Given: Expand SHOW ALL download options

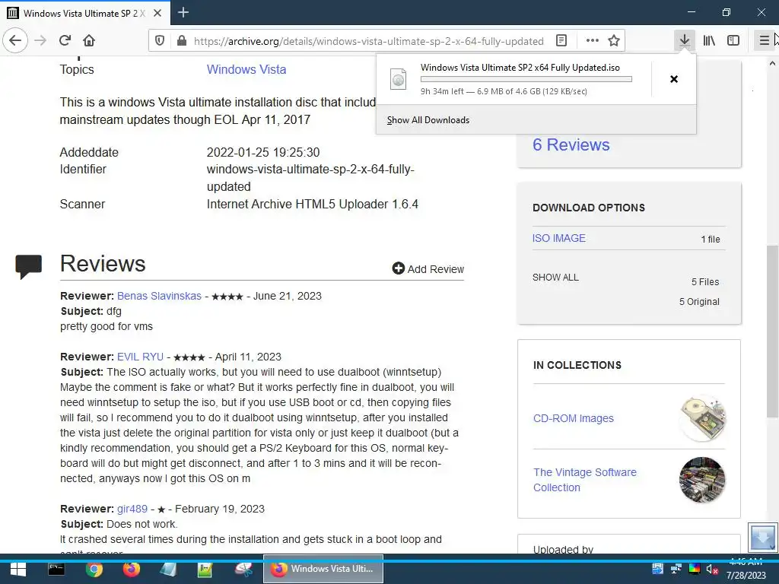Looking at the screenshot, I should tap(555, 278).
